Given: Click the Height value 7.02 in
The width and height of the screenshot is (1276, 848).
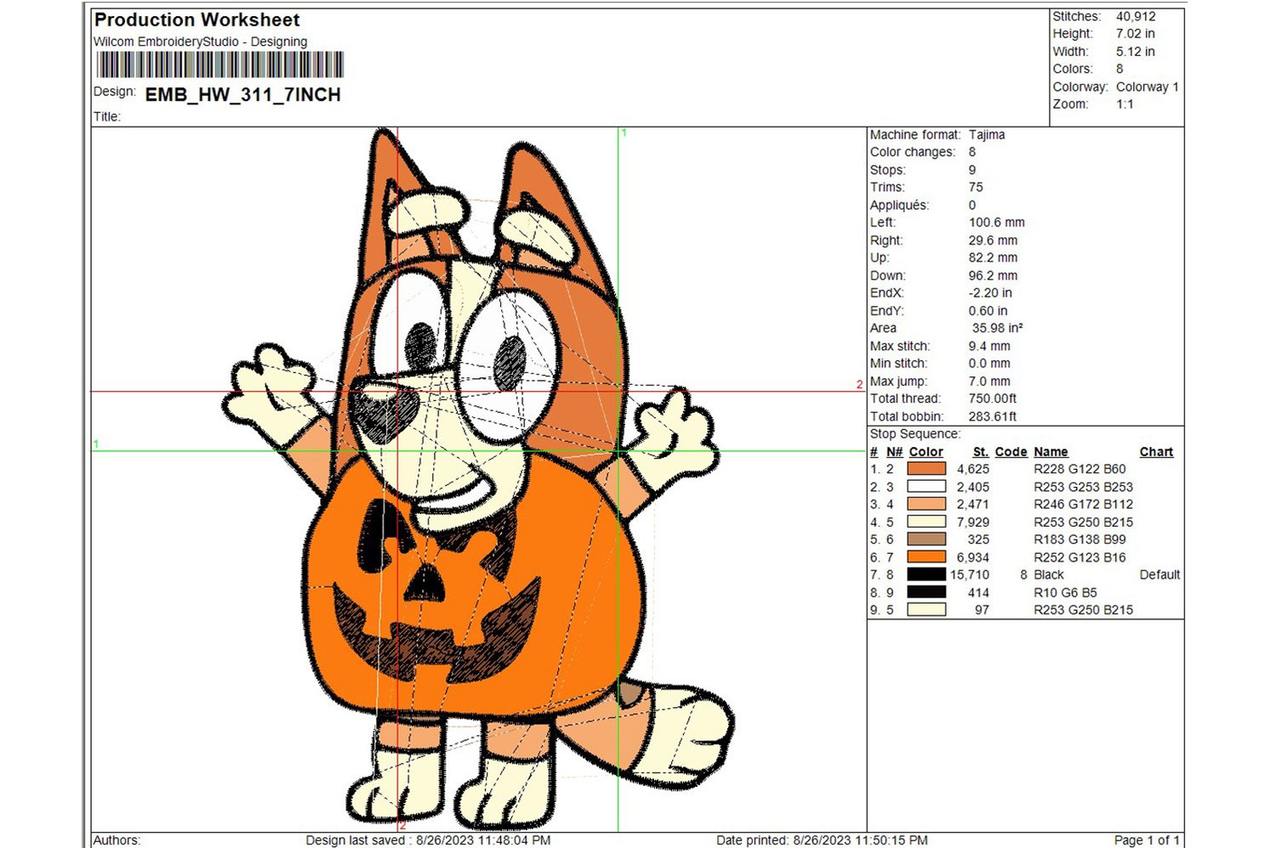Looking at the screenshot, I should [1135, 34].
